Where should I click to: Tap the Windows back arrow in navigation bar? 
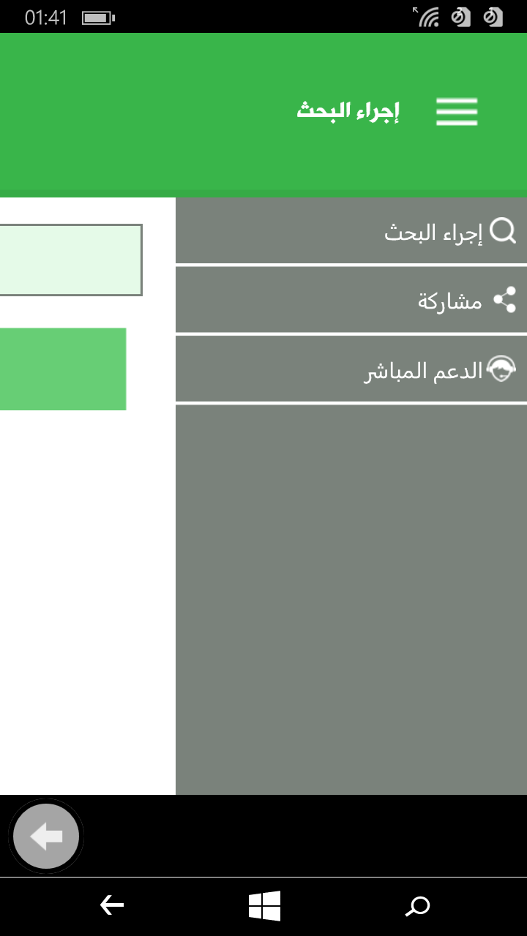click(112, 906)
